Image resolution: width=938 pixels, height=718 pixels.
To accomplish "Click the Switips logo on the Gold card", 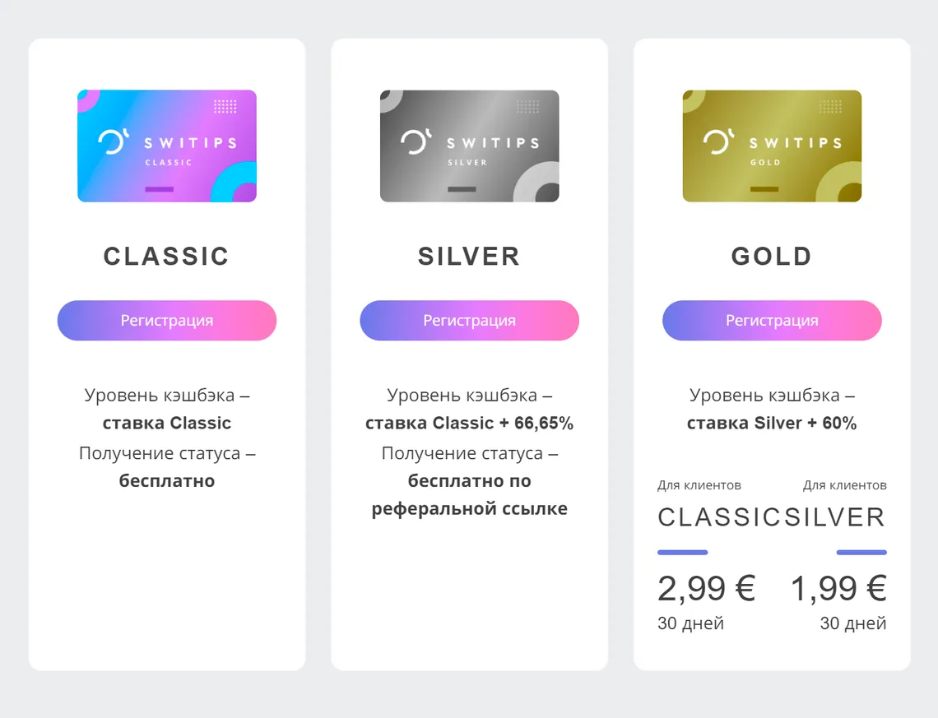I will (718, 141).
